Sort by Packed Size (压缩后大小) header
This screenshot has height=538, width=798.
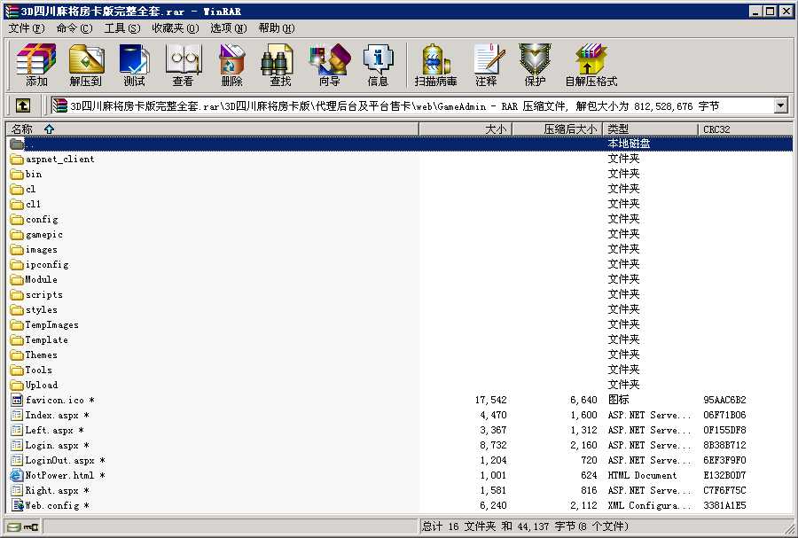(558, 129)
